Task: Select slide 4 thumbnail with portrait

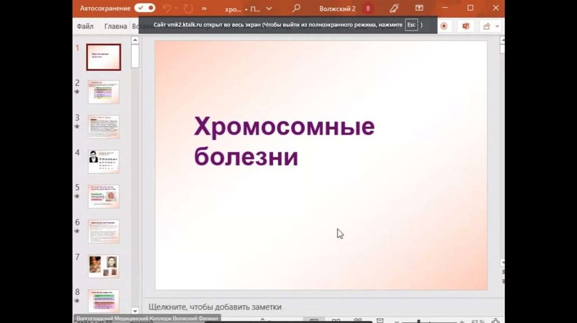Action: 103,161
